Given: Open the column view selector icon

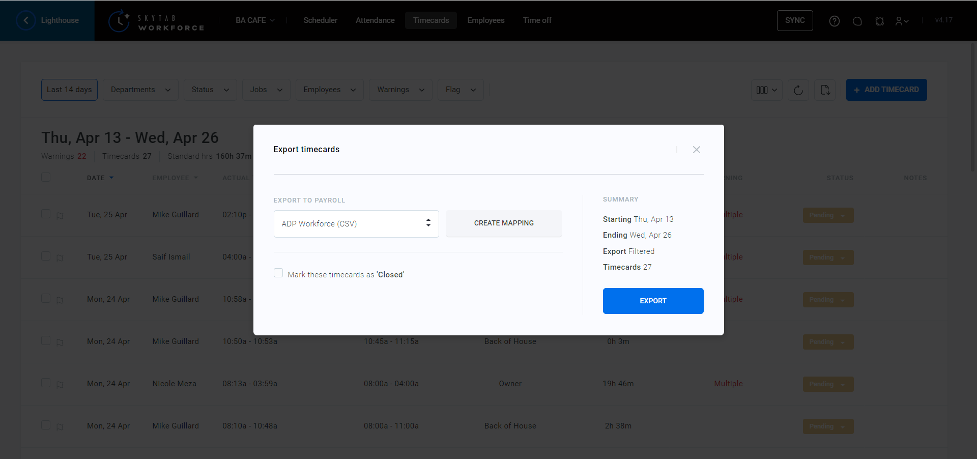Looking at the screenshot, I should tap(766, 90).
